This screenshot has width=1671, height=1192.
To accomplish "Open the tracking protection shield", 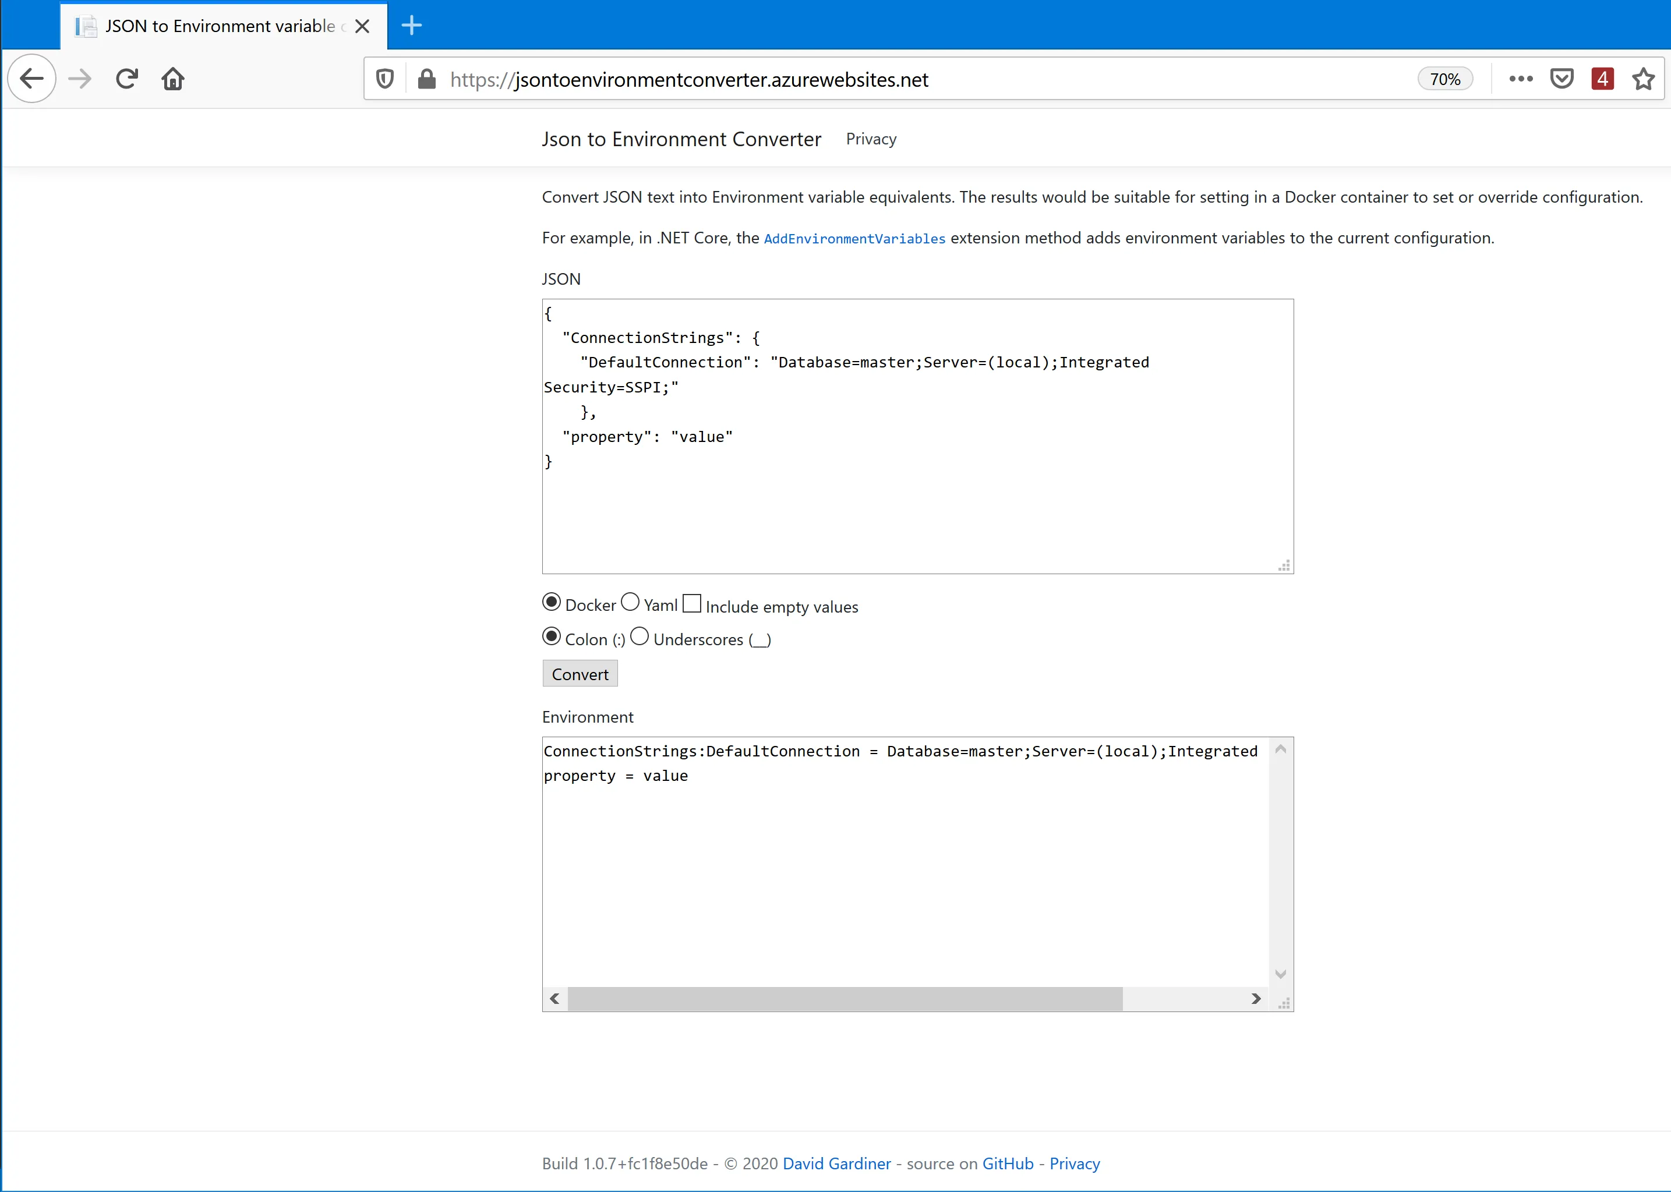I will pyautogui.click(x=385, y=79).
